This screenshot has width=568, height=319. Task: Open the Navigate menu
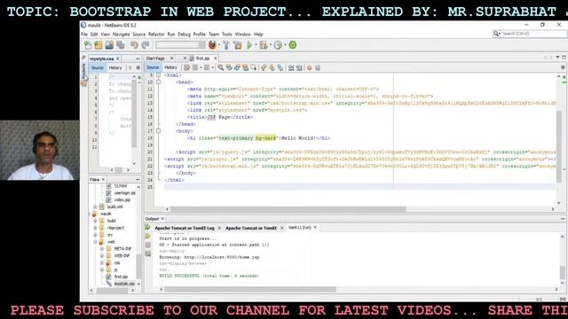121,34
